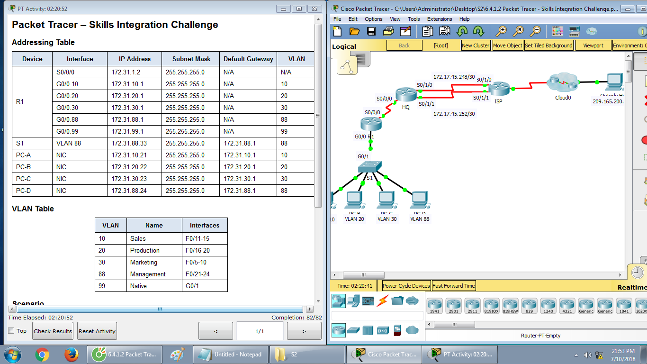Click the VLAN 88 PC icon
This screenshot has width=647, height=364.
tap(420, 200)
